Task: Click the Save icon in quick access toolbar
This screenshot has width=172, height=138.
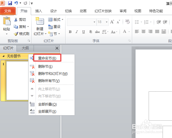Action: pyautogui.click(x=10, y=3)
